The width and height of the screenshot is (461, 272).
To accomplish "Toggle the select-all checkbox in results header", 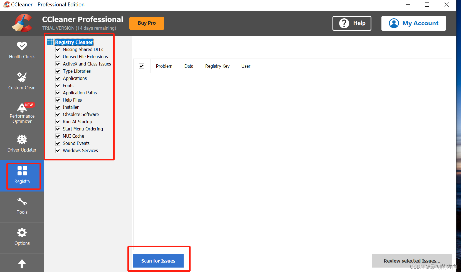I will point(142,66).
